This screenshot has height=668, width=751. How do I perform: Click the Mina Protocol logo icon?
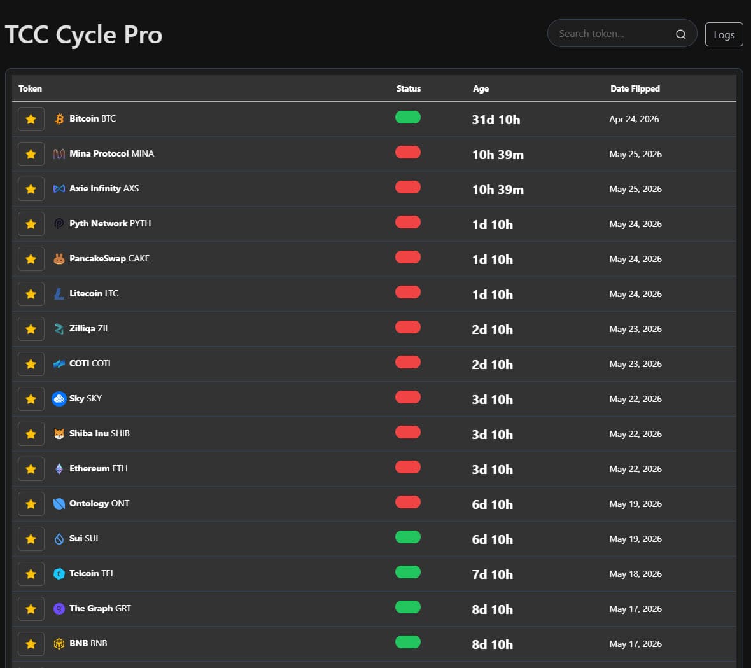tap(59, 154)
